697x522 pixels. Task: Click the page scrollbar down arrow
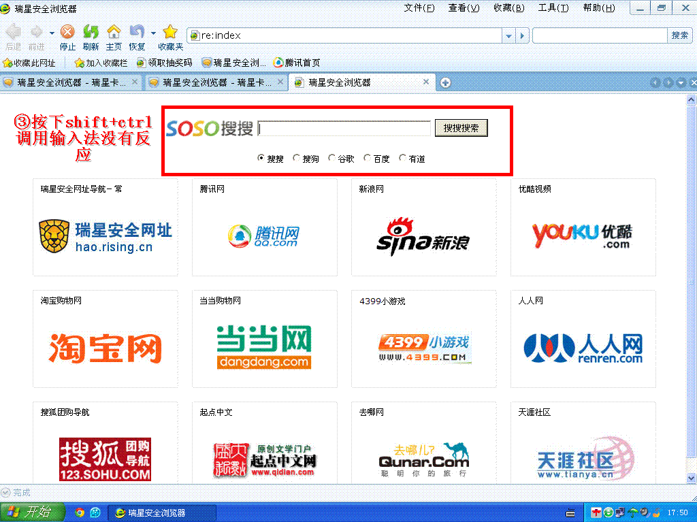691,478
